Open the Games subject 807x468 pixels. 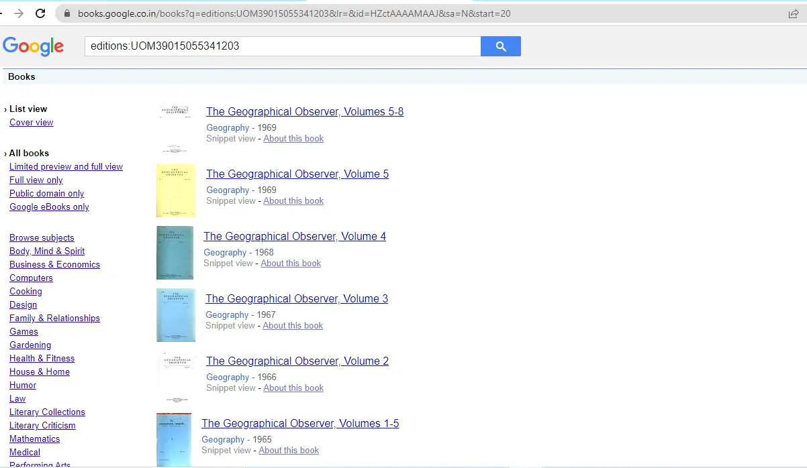coord(23,332)
